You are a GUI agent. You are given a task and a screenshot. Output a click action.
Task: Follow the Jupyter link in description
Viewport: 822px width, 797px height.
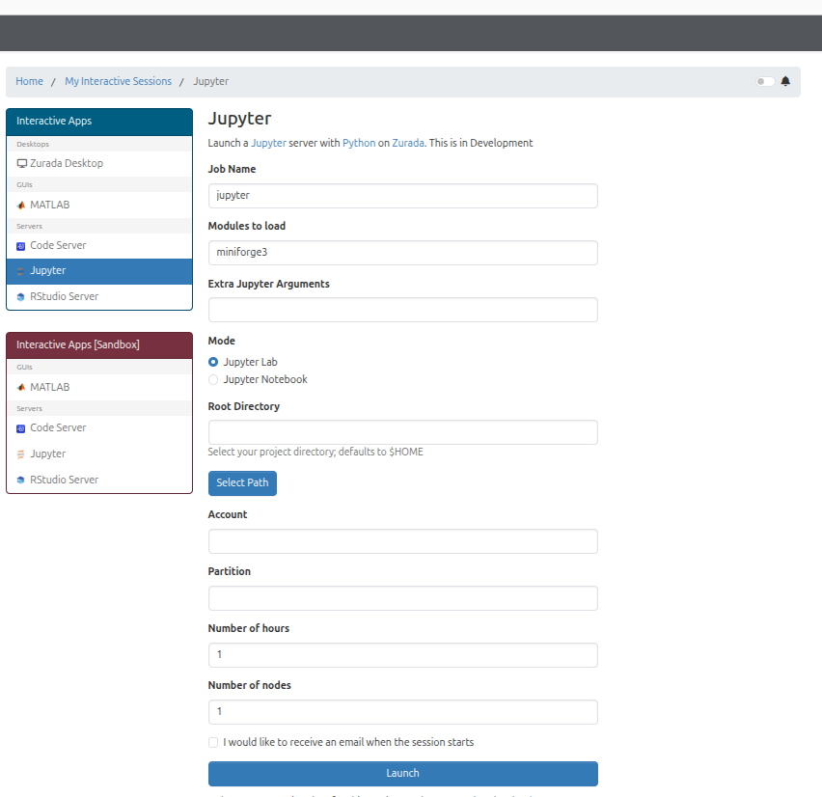268,143
